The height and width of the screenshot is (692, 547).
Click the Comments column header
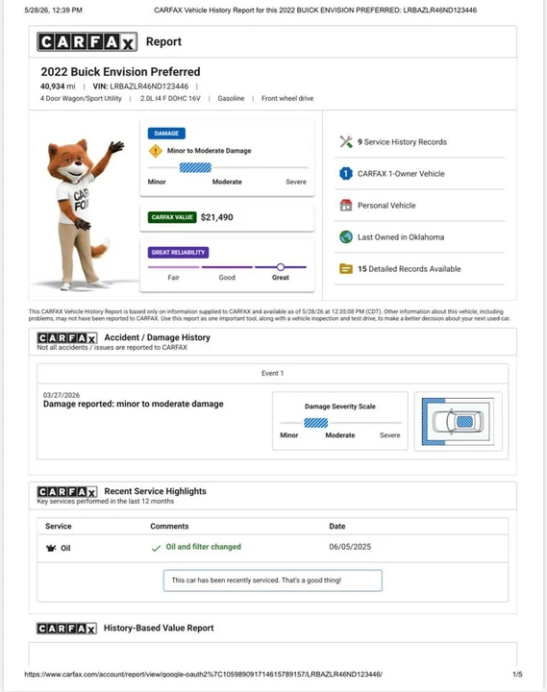pyautogui.click(x=169, y=526)
